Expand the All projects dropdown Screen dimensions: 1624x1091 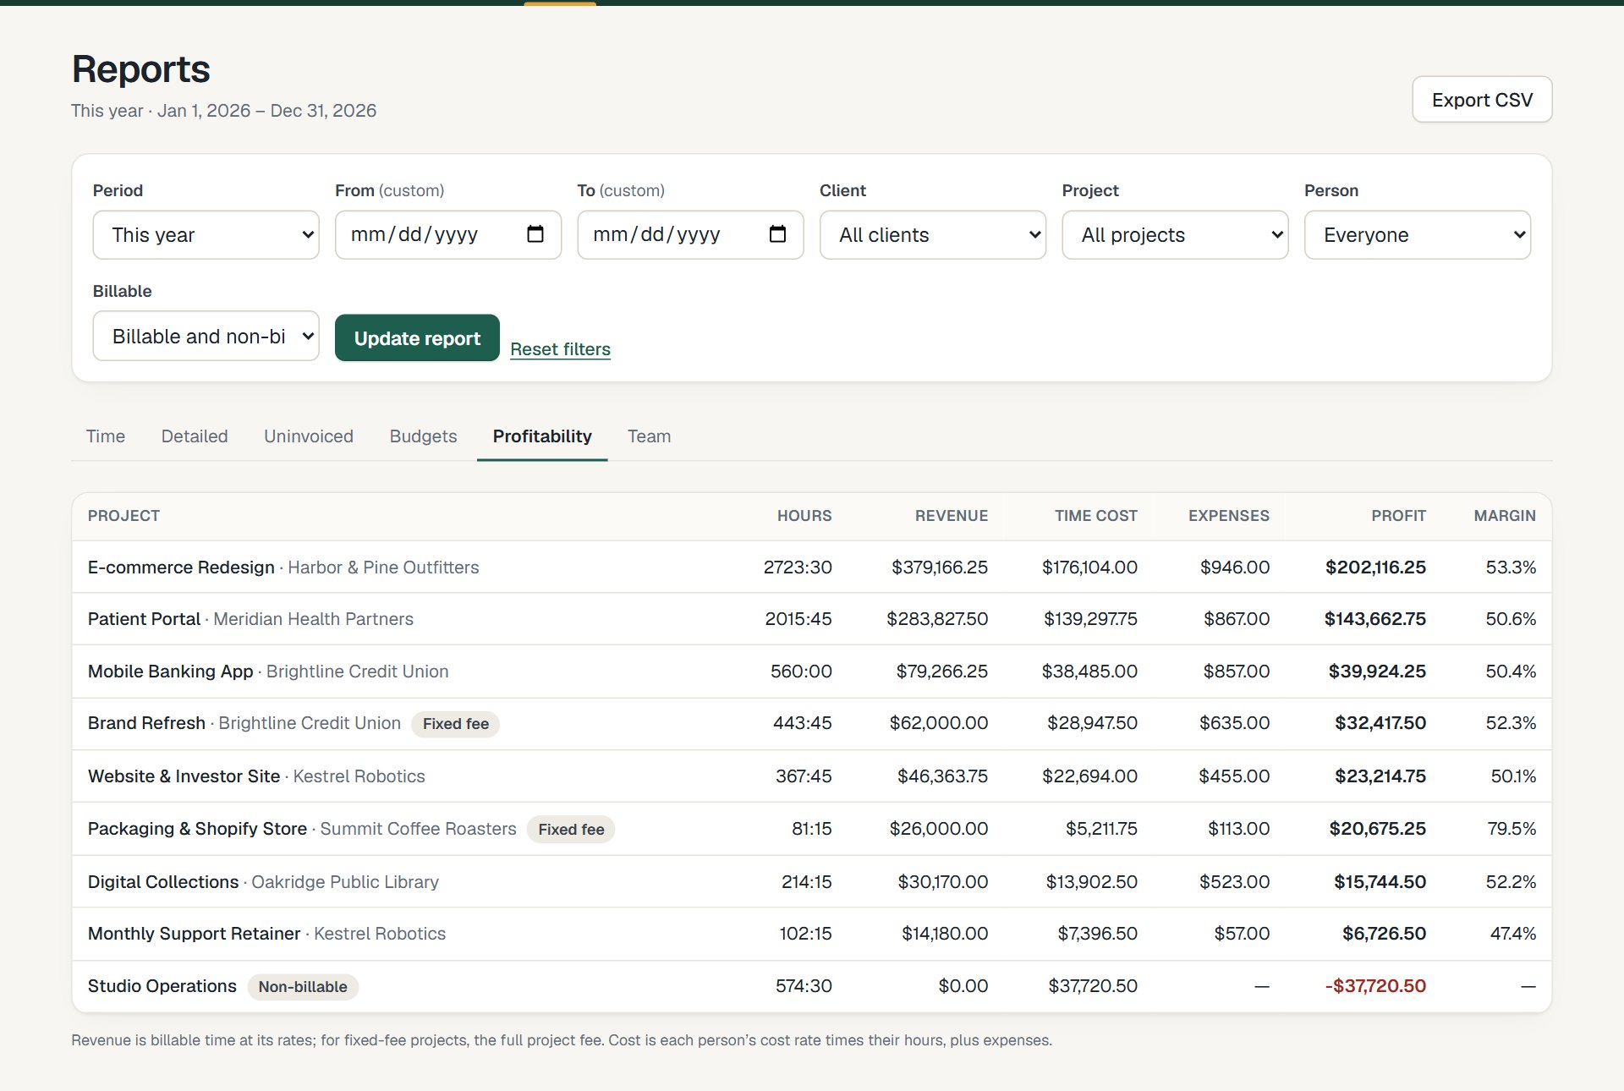1175,235
